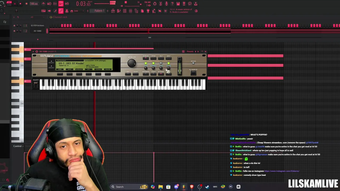Open audio editor scissors icon
The width and height of the screenshot is (340, 191).
click(x=160, y=4)
